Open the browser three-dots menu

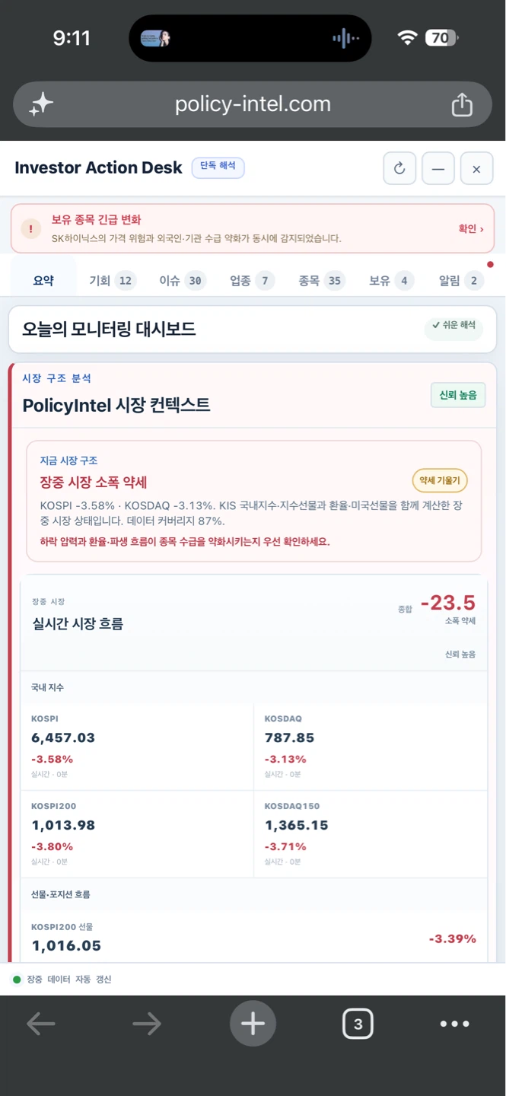click(x=454, y=1024)
